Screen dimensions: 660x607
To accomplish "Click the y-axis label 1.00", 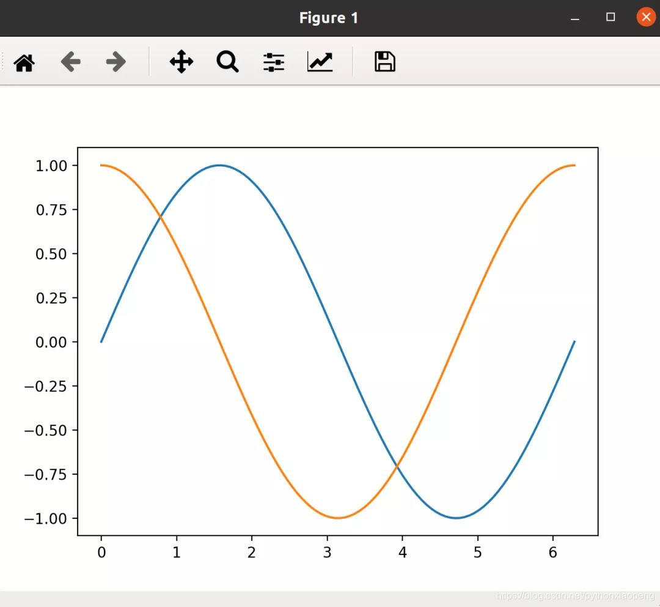I will click(51, 166).
